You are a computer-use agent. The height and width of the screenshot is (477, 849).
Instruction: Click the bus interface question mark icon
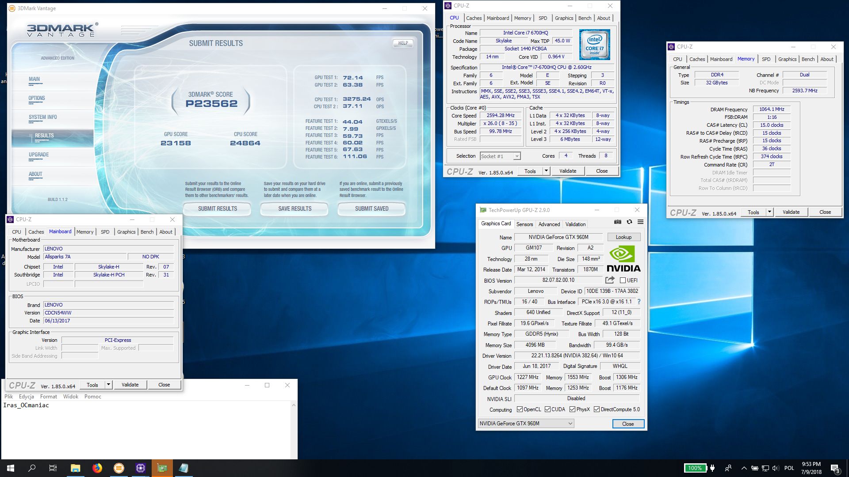point(639,302)
